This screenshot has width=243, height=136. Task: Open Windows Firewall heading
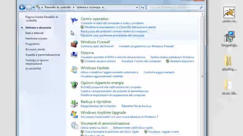click(95, 42)
